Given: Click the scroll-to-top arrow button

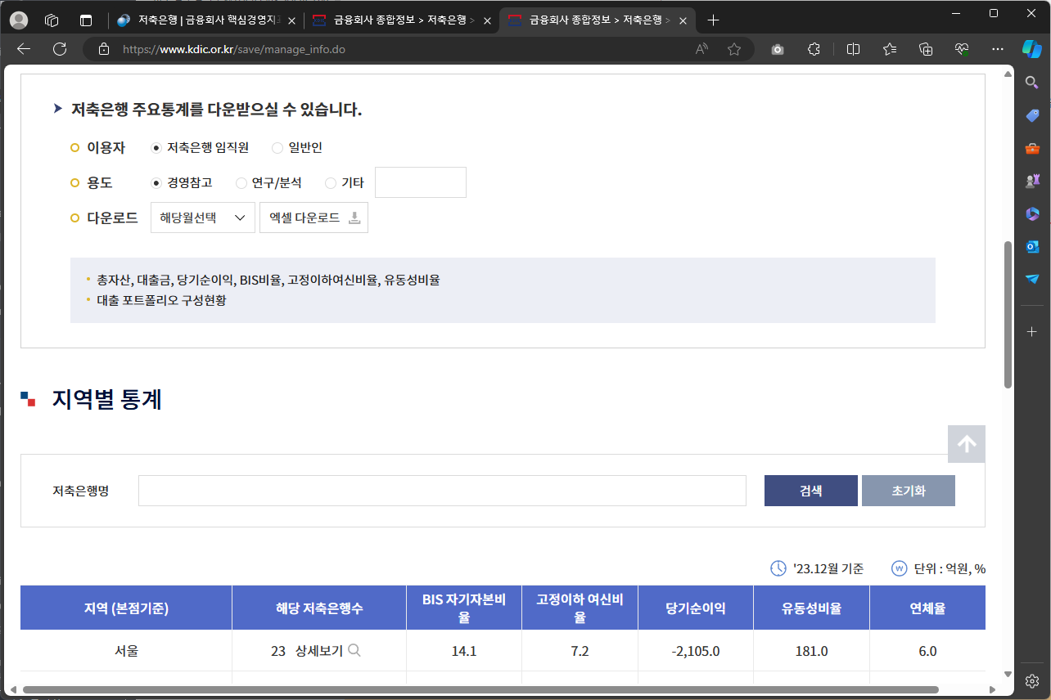Looking at the screenshot, I should coord(967,444).
